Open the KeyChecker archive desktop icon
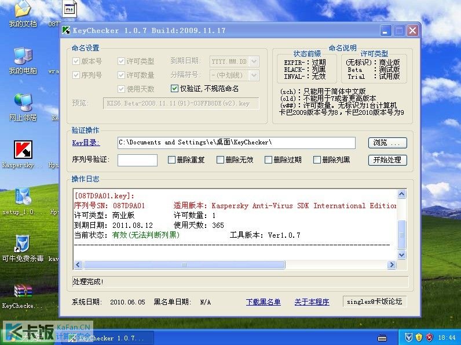 point(23,290)
